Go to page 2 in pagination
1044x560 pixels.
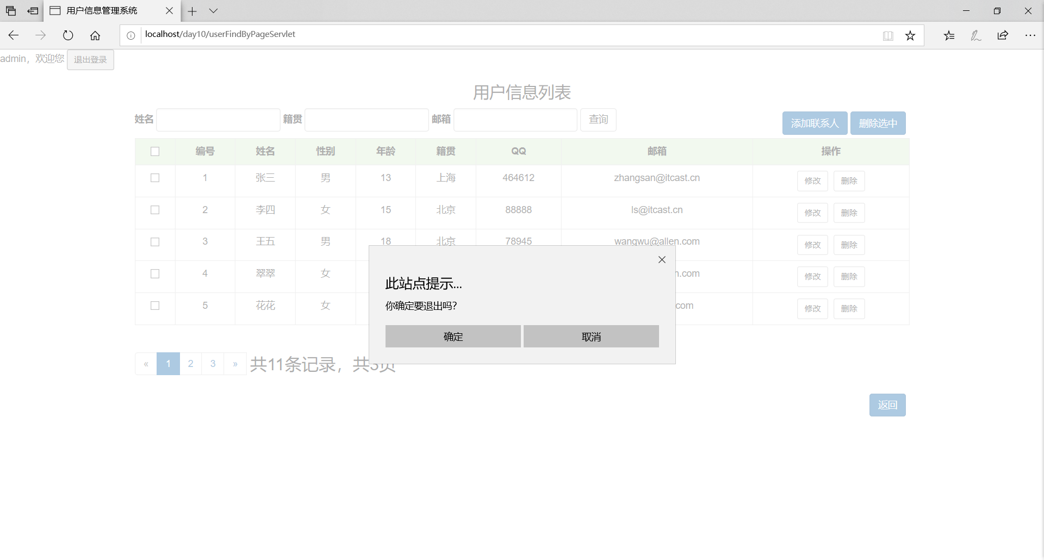point(191,364)
